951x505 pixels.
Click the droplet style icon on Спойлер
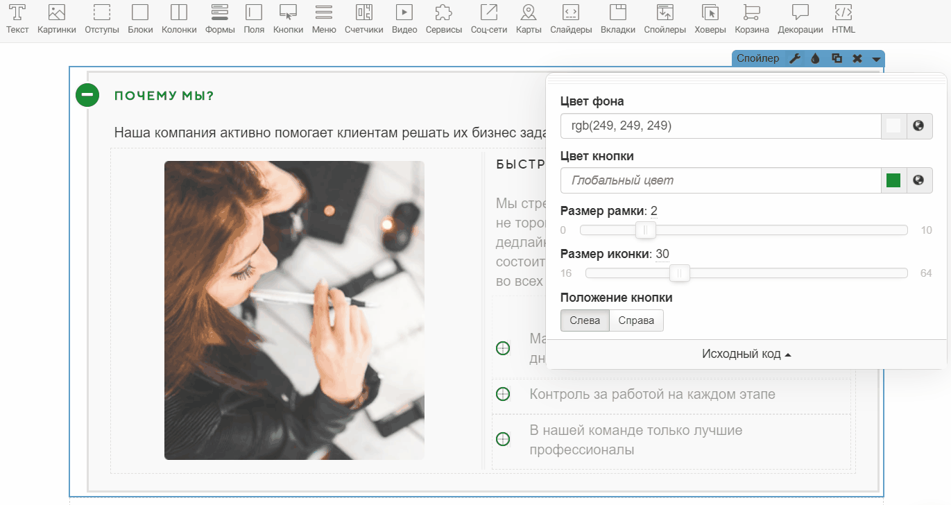click(x=816, y=59)
